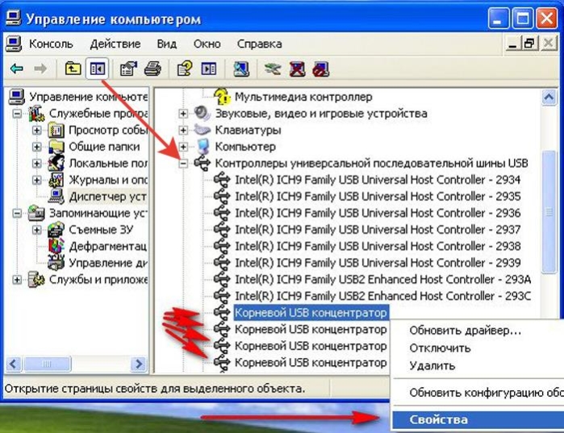Click the vertical scrollbar up arrow
The height and width of the screenshot is (433, 564).
tap(549, 97)
